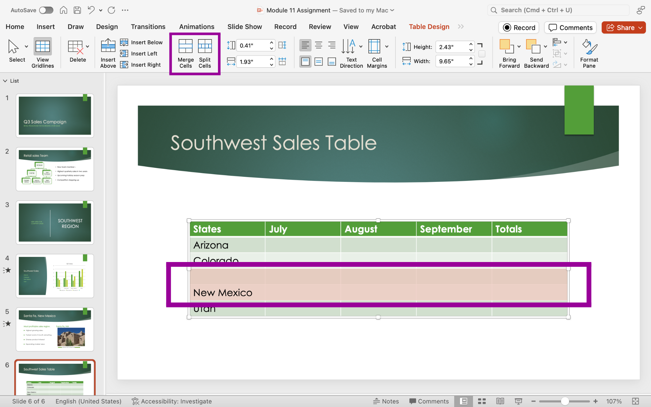Image resolution: width=651 pixels, height=407 pixels.
Task: Open the Insert tab
Action: coord(45,27)
